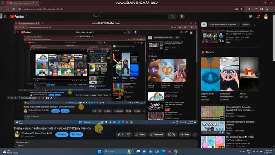275x155 pixels.
Task: Select the Related filter chip
Action: point(246,25)
